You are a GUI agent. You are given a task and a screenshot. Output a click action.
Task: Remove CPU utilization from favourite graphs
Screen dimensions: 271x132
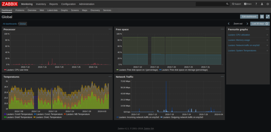pos(267,35)
